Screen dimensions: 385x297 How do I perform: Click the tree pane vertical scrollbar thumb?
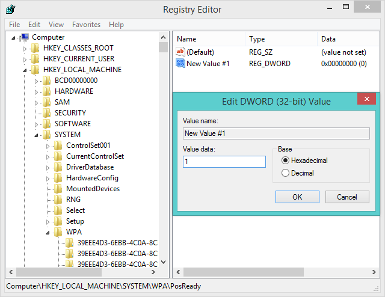[163, 47]
